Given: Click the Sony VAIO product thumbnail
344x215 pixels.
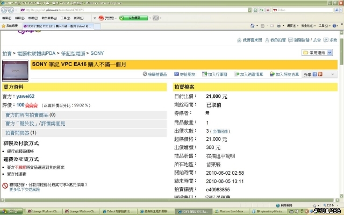Looking at the screenshot, I should [x=15, y=70].
